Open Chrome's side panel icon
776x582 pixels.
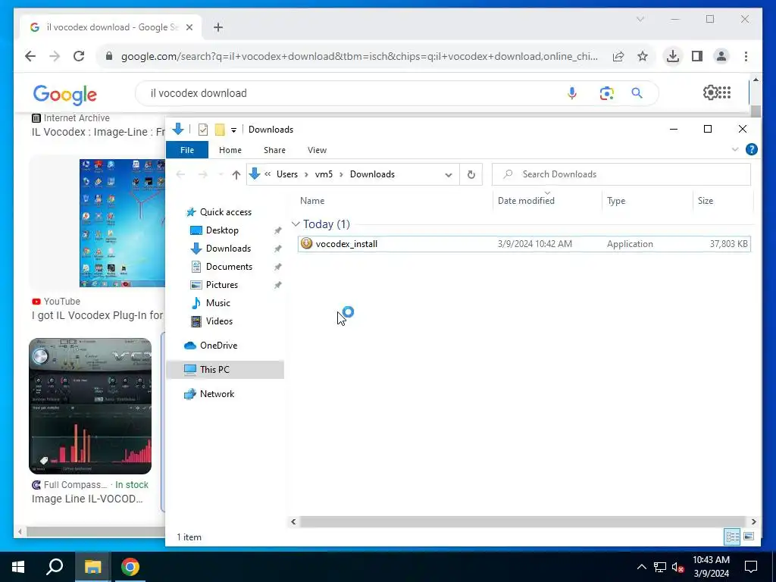pos(697,56)
